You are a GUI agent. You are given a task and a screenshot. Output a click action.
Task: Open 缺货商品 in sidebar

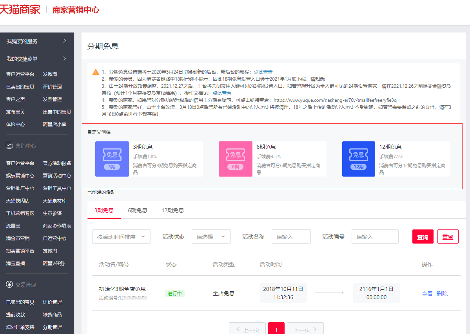52,315
